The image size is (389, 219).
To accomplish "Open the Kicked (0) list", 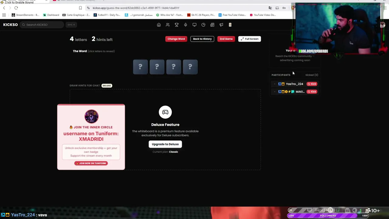I will coord(312,75).
